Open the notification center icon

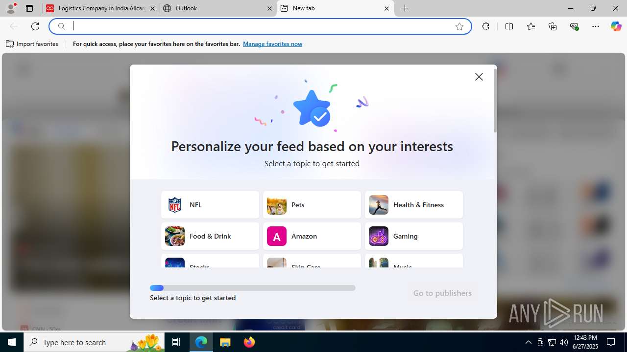(x=611, y=342)
